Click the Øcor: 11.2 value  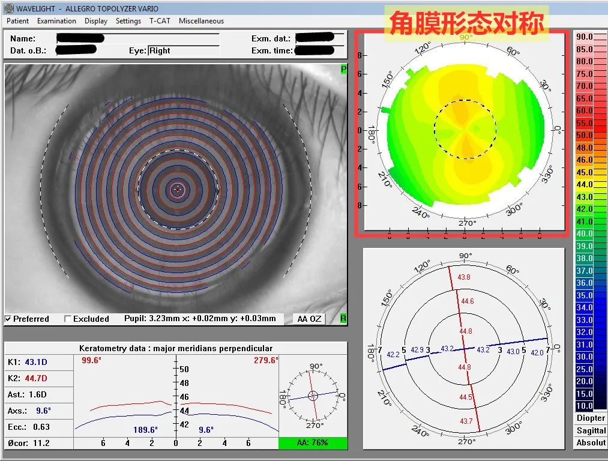pos(41,443)
